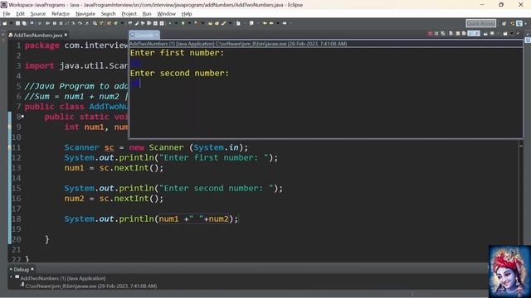The width and height of the screenshot is (531, 298).
Task: Open the File menu
Action: [7, 14]
